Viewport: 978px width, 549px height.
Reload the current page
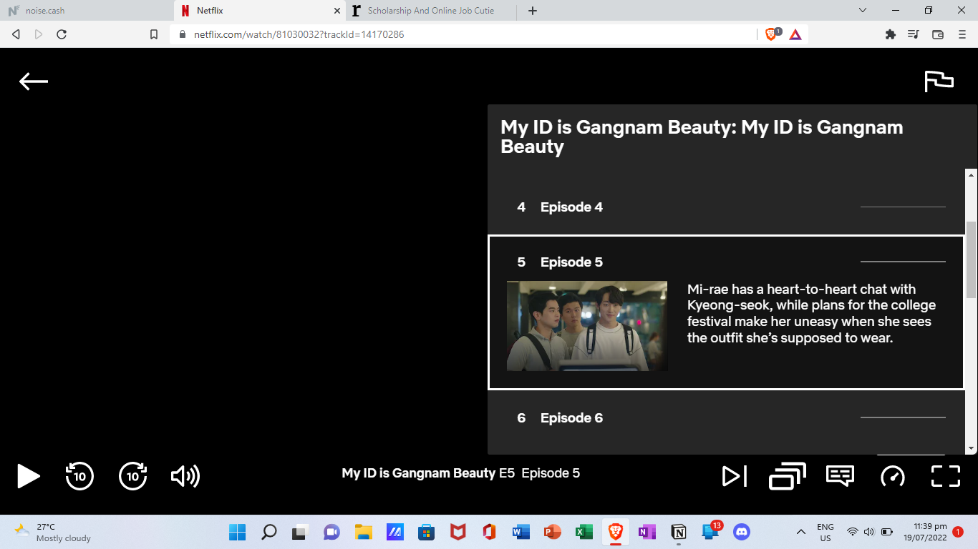click(62, 34)
